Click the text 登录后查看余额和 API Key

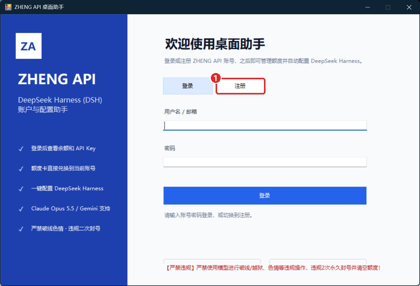pos(63,148)
